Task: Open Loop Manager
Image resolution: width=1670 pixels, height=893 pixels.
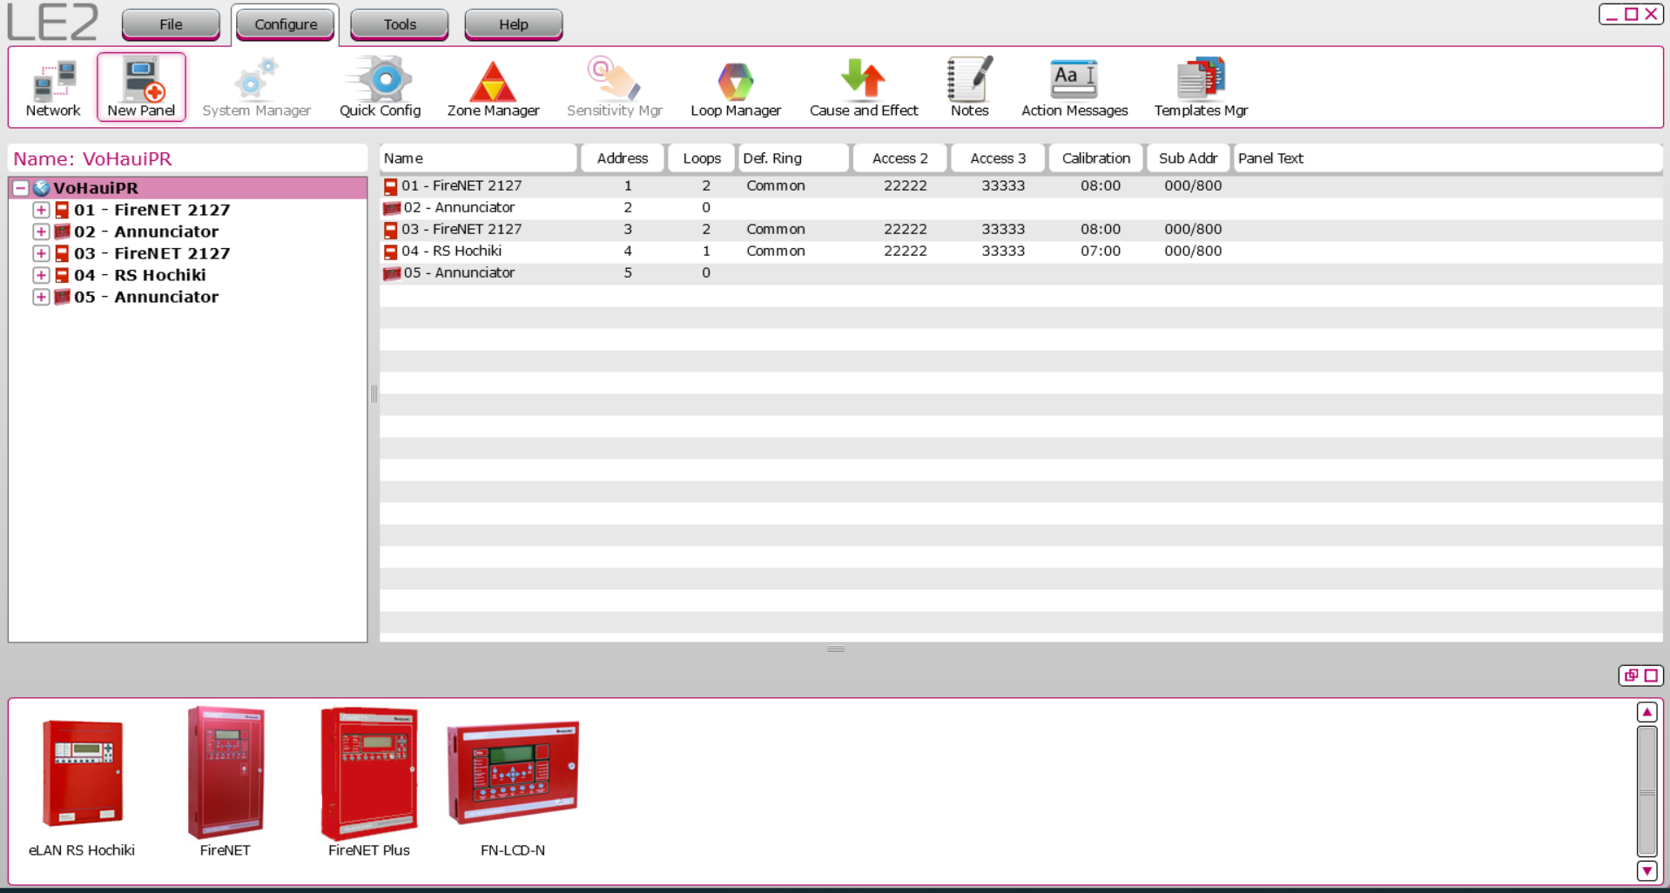Action: point(735,85)
